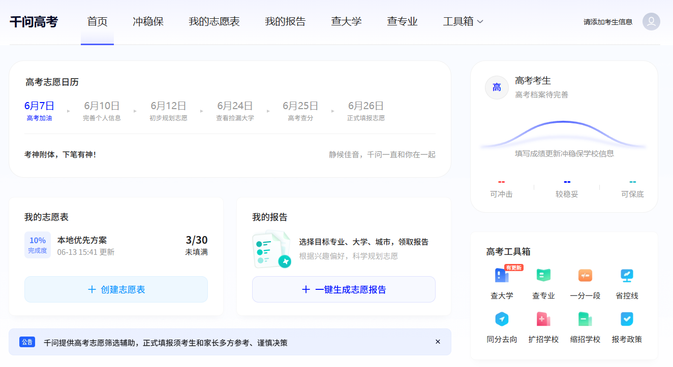
Task: Click the 较稳妥 count indicator
Action: (567, 189)
